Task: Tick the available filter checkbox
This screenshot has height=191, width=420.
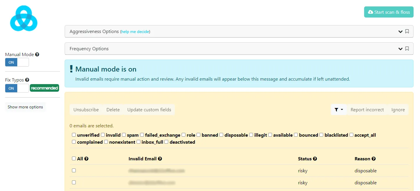Action: coord(270,135)
